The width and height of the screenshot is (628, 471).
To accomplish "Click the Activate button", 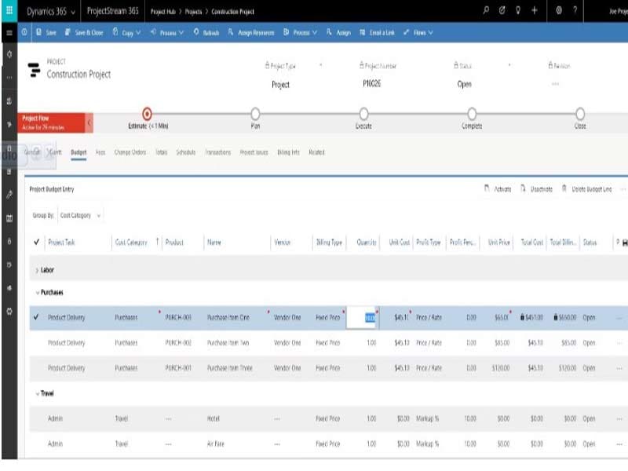I will (x=498, y=189).
